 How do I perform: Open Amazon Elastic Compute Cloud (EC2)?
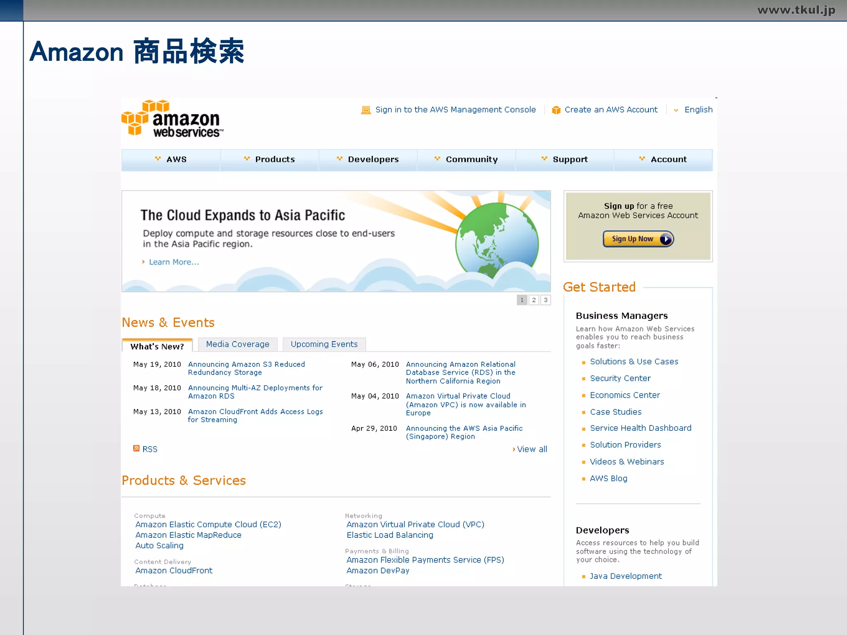point(208,525)
